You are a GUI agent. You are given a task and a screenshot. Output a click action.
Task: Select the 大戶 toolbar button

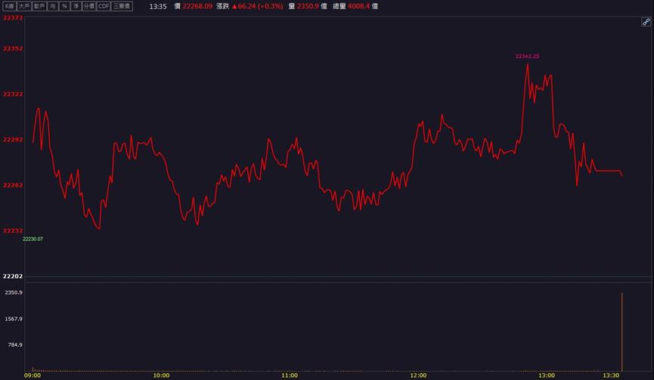pyautogui.click(x=24, y=6)
